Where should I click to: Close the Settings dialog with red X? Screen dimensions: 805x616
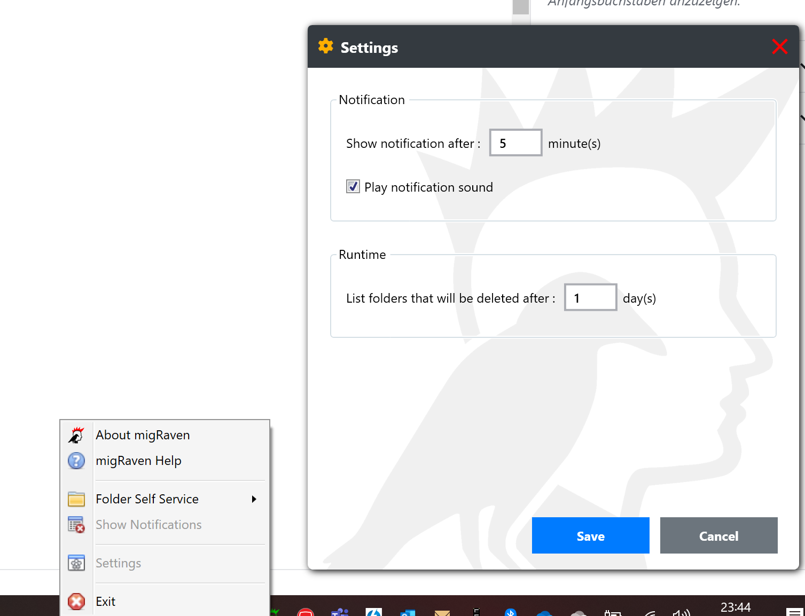780,46
